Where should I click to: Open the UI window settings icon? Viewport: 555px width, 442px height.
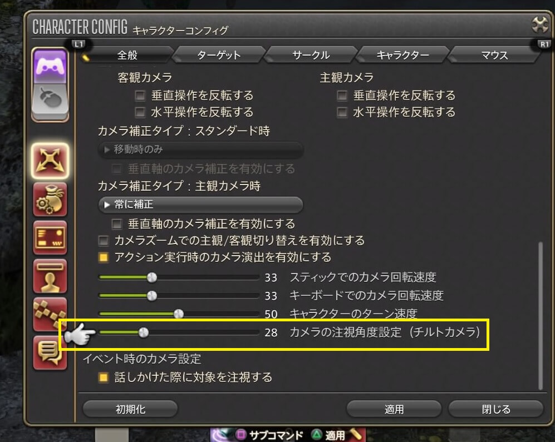50,237
